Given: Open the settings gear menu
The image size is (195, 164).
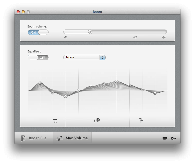Looking at the screenshot, I should coord(173,138).
